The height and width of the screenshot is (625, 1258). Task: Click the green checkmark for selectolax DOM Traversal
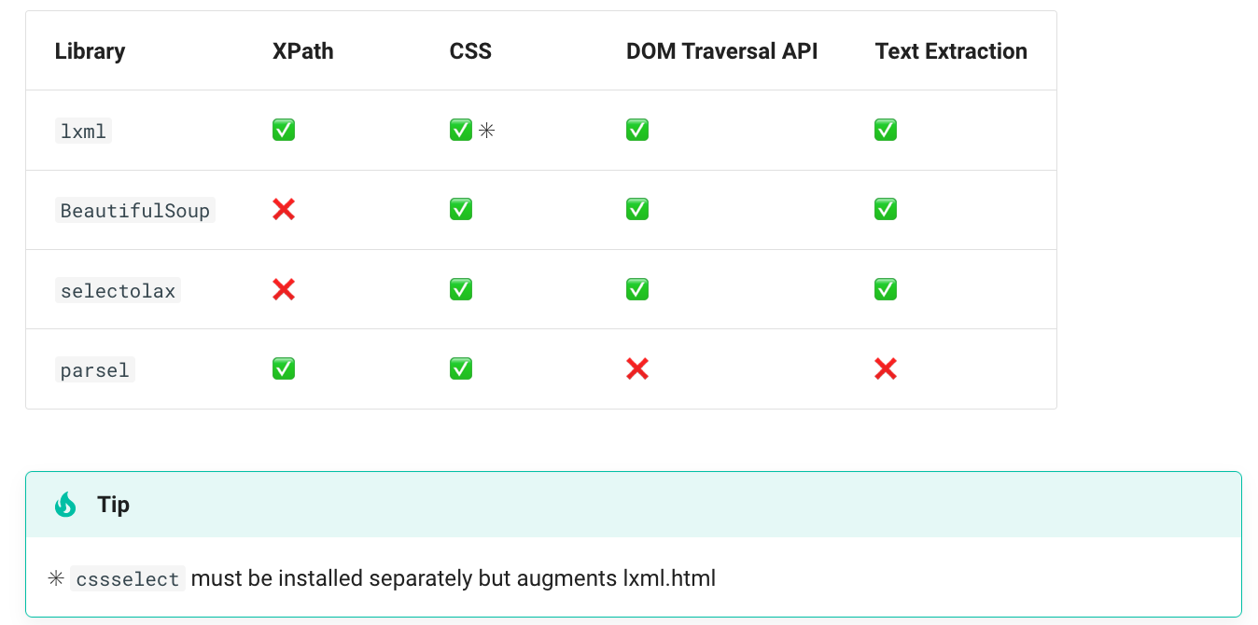tap(637, 290)
